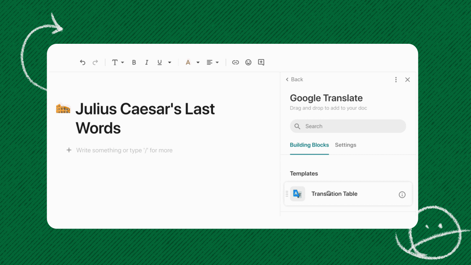Screen dimensions: 471x265
Task: Open the panel's three-dot menu
Action: [x=396, y=79]
